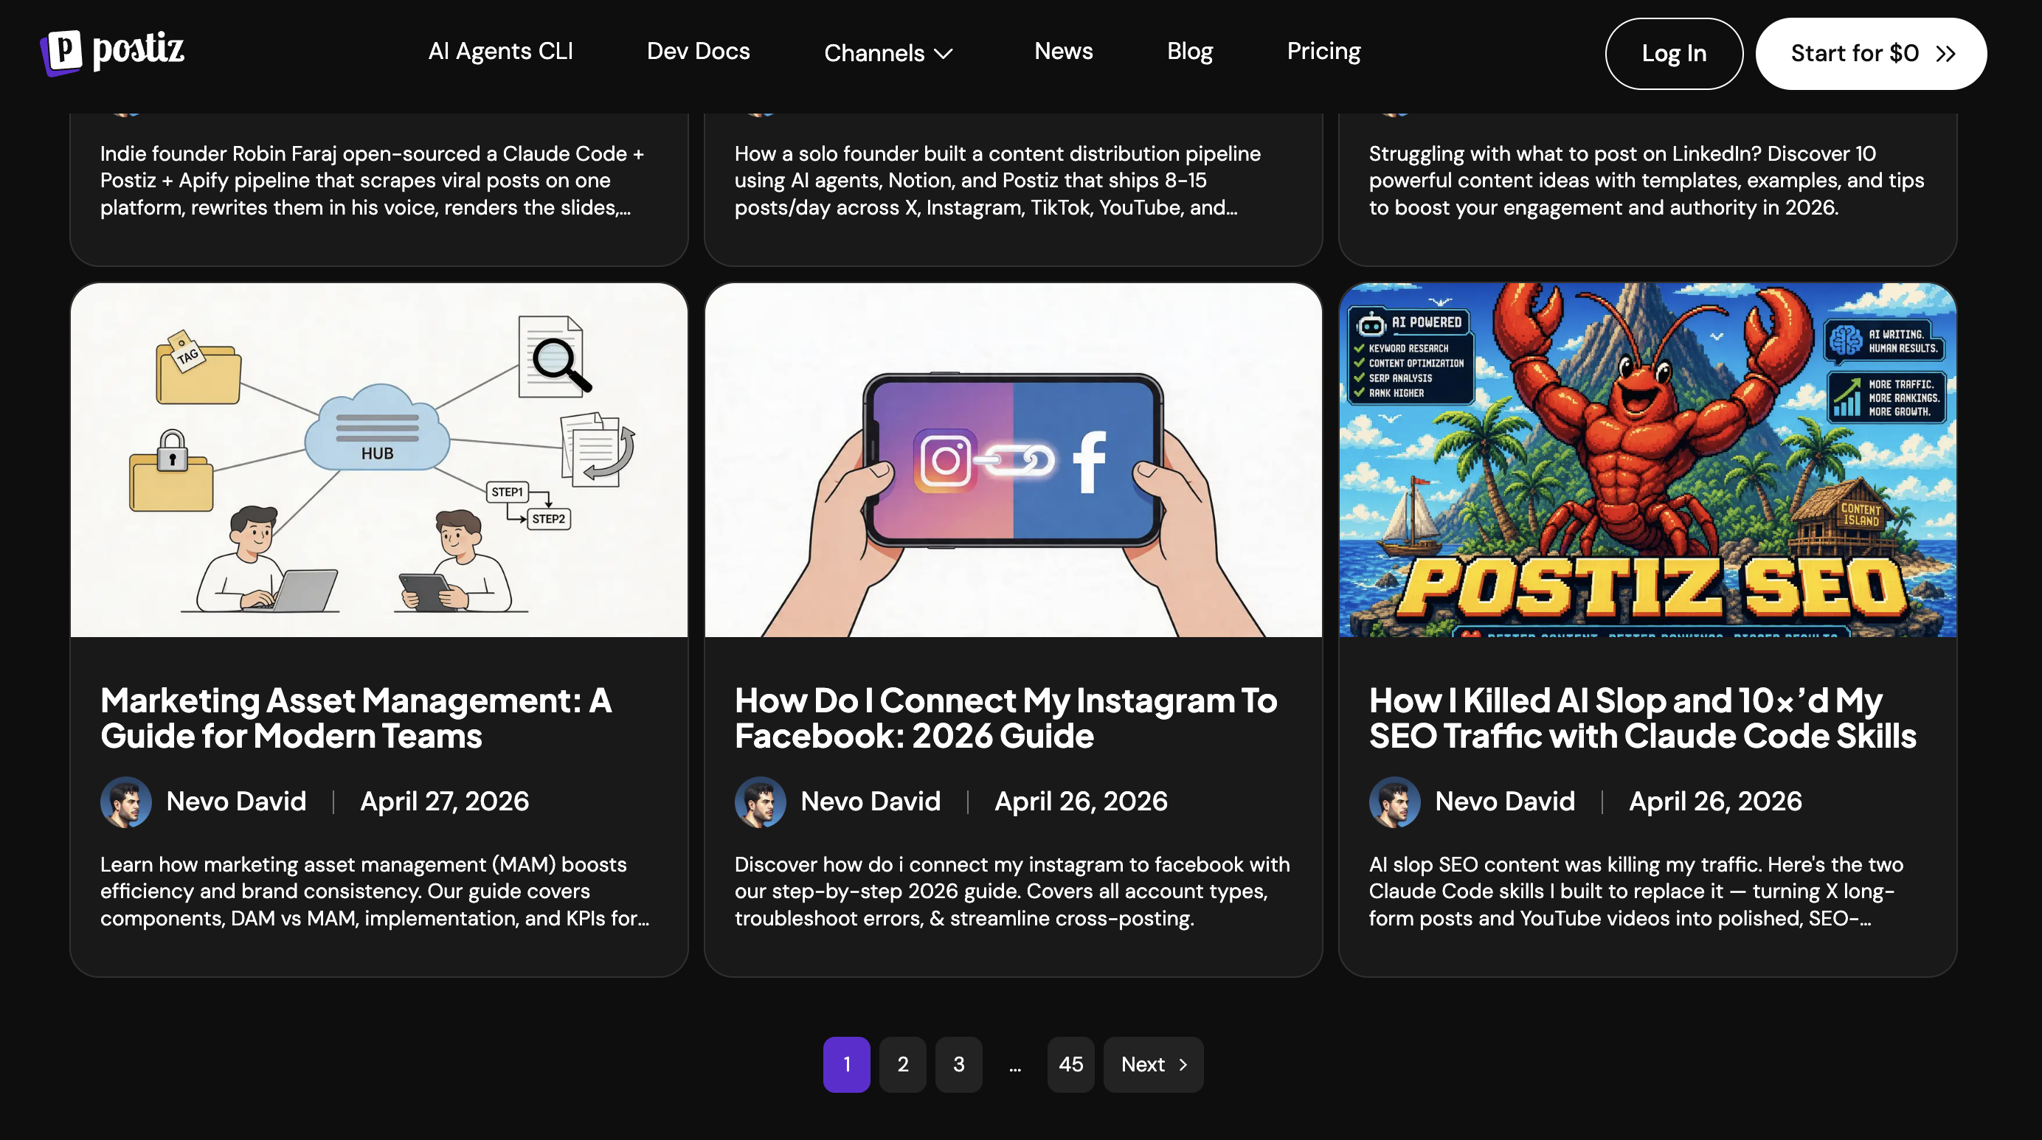2042x1140 pixels.
Task: Click author Nevo David on the April 27 post
Action: coord(236,802)
